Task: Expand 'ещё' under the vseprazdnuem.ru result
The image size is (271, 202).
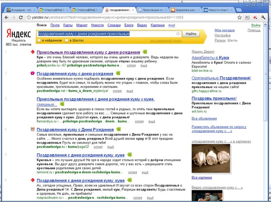Action: (150, 198)
